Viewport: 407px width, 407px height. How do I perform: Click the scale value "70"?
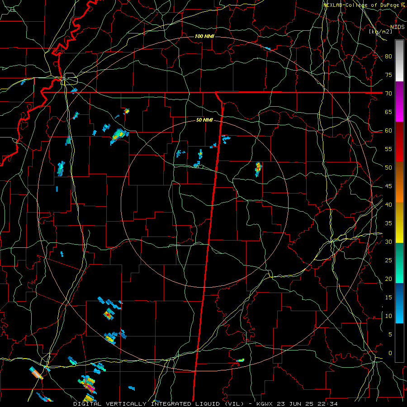388,94
